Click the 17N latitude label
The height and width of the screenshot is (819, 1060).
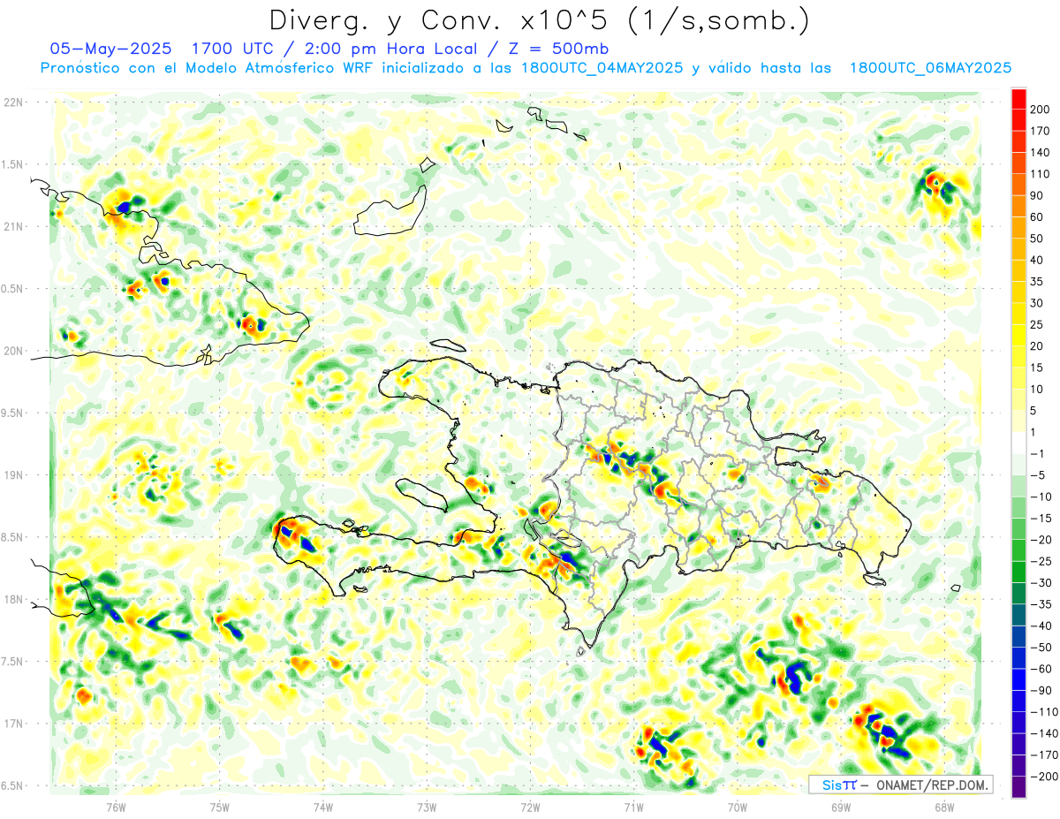pyautogui.click(x=13, y=724)
